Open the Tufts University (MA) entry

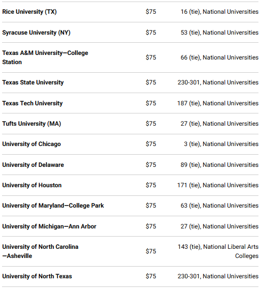tap(32, 124)
